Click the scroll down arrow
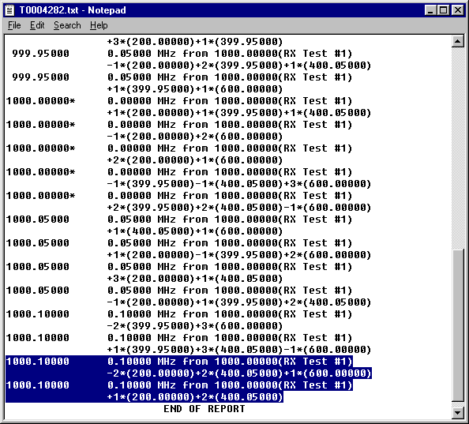The width and height of the screenshot is (469, 424). point(458,413)
